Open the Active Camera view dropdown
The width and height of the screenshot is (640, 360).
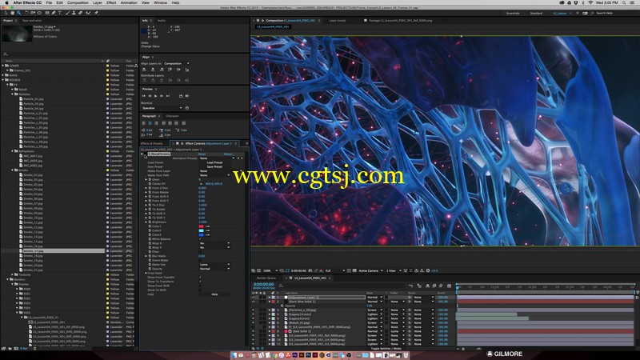[x=370, y=270]
